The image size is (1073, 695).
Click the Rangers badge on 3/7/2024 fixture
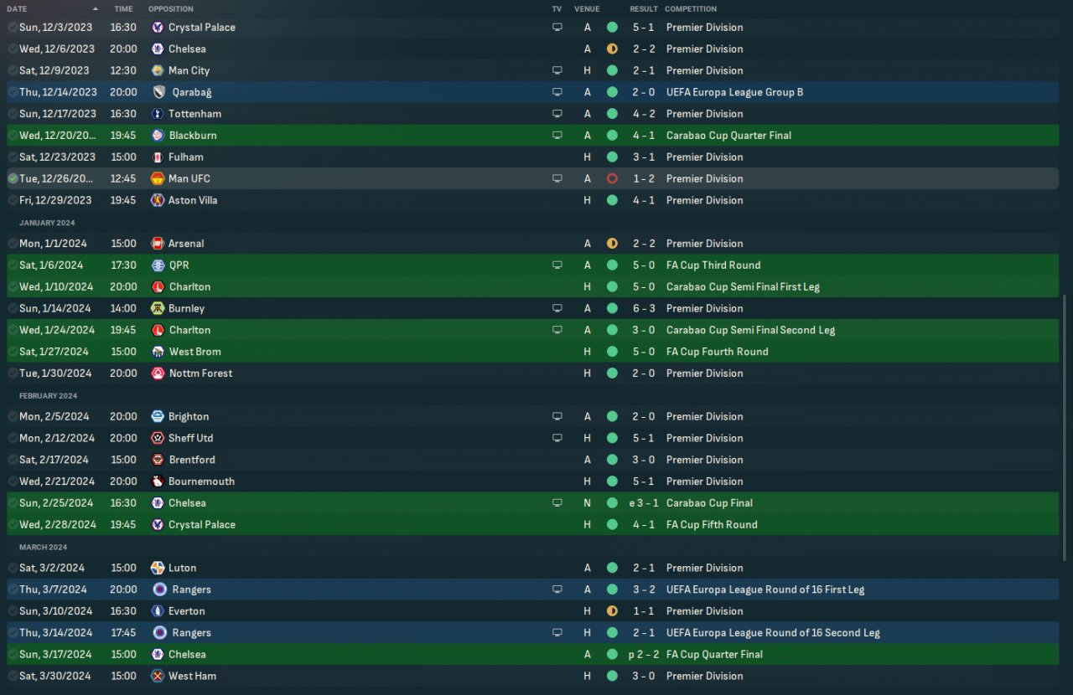pos(159,589)
